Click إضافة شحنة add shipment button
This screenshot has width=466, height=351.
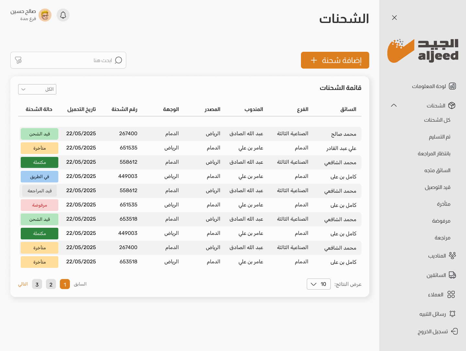(335, 60)
